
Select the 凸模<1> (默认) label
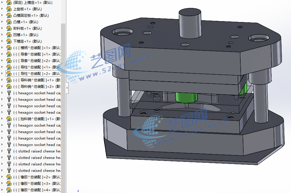tap(26, 22)
